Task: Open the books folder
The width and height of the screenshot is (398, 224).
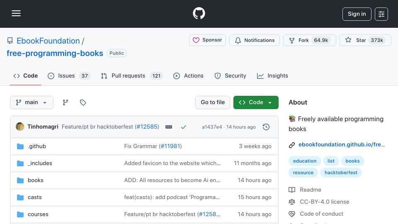Action: tap(36, 180)
